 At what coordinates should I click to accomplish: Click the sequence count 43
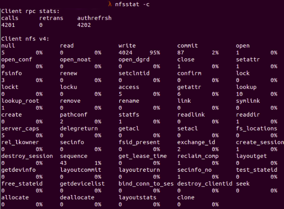64,162
